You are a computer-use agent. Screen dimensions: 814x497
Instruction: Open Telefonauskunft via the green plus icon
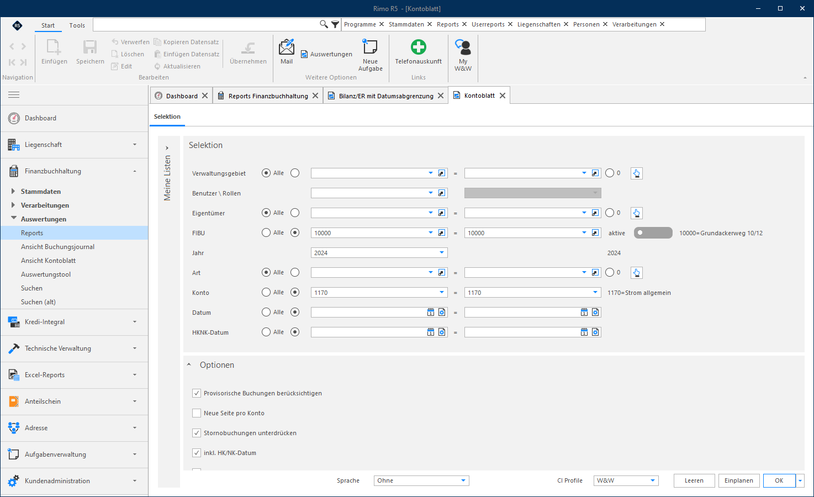[419, 47]
